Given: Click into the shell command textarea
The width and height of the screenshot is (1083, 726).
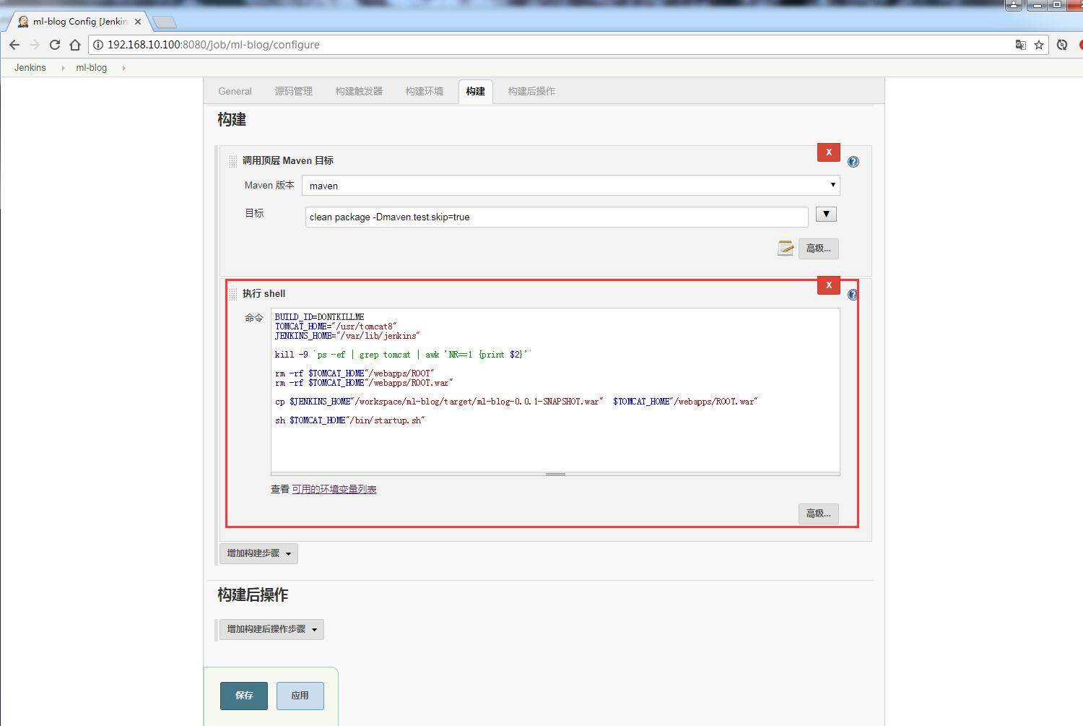Looking at the screenshot, I should (x=555, y=390).
